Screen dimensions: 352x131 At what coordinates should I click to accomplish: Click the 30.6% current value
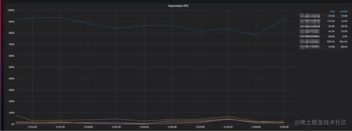tap(345, 47)
